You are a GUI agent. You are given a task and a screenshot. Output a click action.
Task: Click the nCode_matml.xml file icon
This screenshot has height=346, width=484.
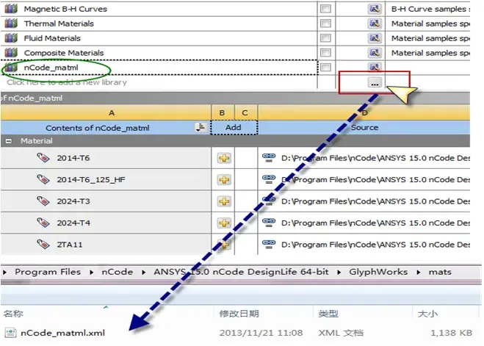pos(10,333)
